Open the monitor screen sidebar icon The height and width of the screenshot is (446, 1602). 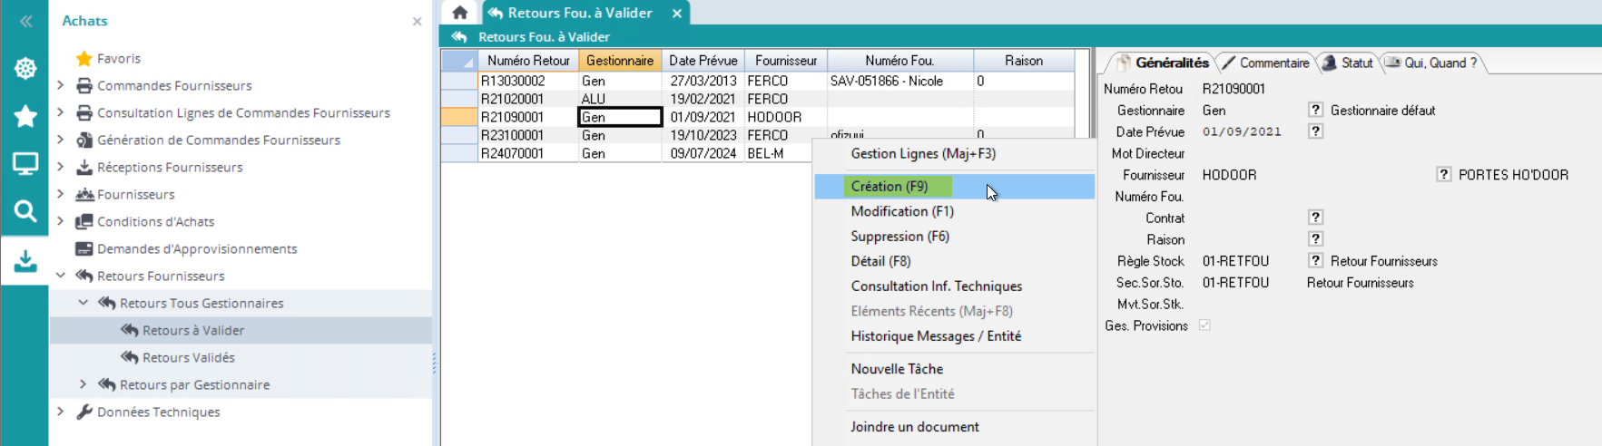click(25, 164)
